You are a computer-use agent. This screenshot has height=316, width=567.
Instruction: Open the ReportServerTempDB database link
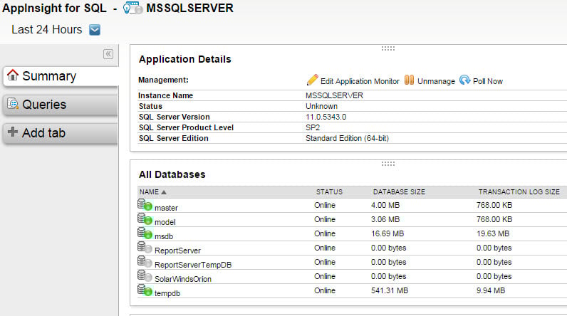[x=193, y=265]
